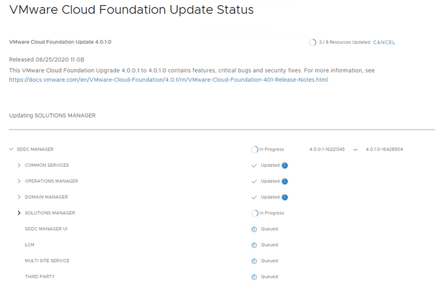
Task: Click the queued clock icon for SDDC Manager UI
Action: click(254, 229)
